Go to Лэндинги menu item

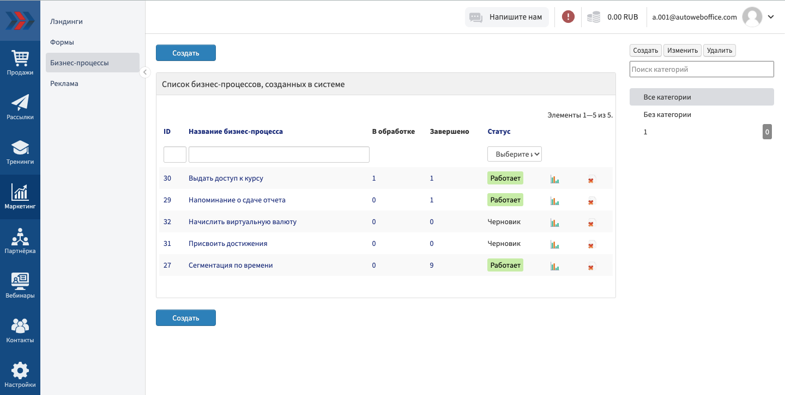coord(67,22)
